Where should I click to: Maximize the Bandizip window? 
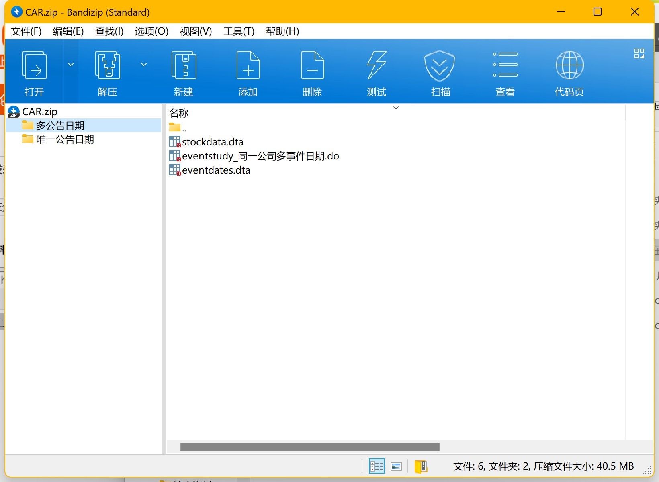click(598, 12)
